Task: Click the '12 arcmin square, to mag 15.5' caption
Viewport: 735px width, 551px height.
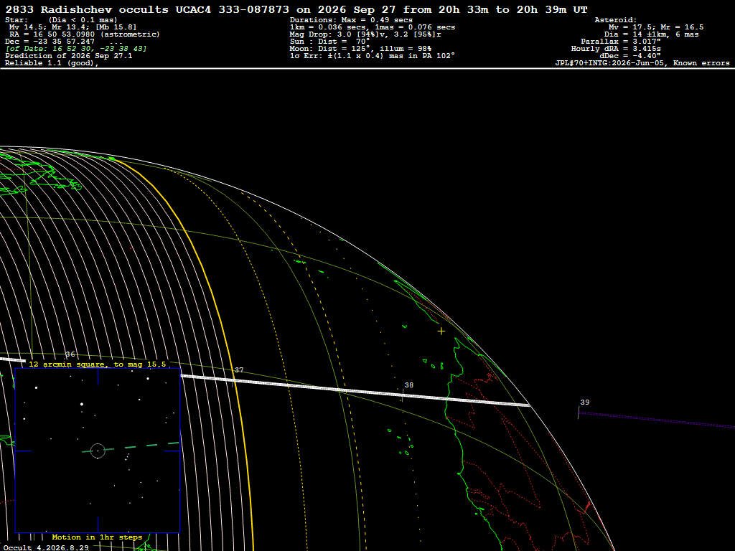Action: click(98, 364)
